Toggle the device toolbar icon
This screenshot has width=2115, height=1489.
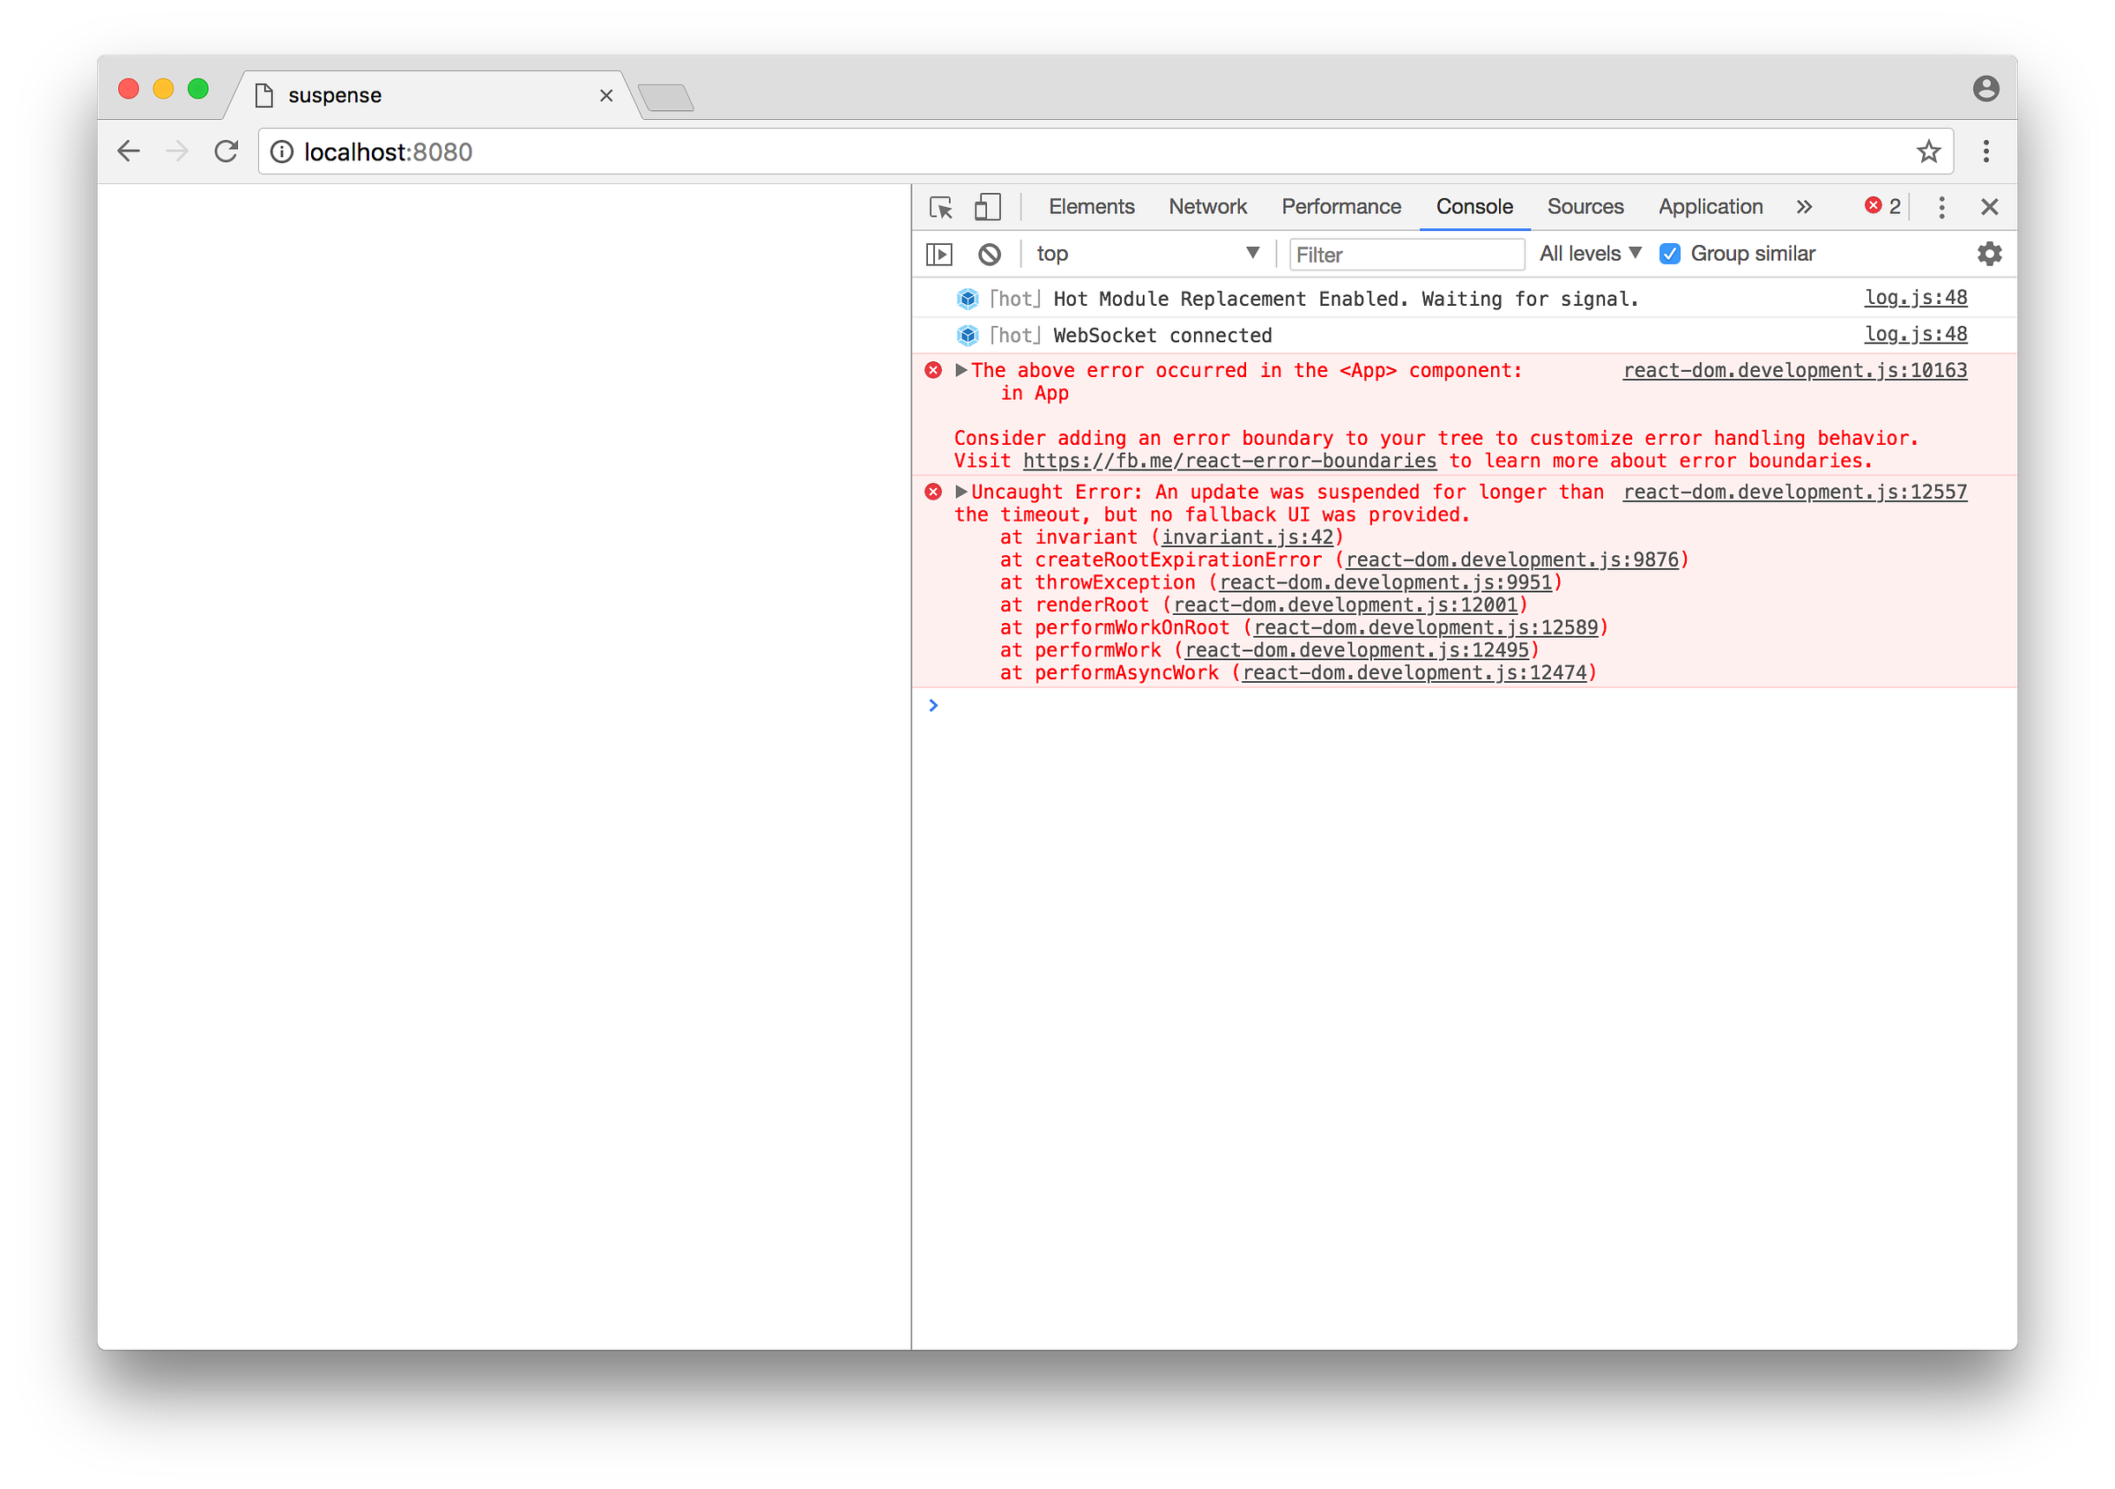coord(987,207)
